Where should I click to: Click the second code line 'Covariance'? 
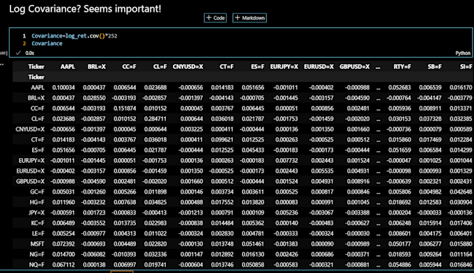click(x=47, y=43)
